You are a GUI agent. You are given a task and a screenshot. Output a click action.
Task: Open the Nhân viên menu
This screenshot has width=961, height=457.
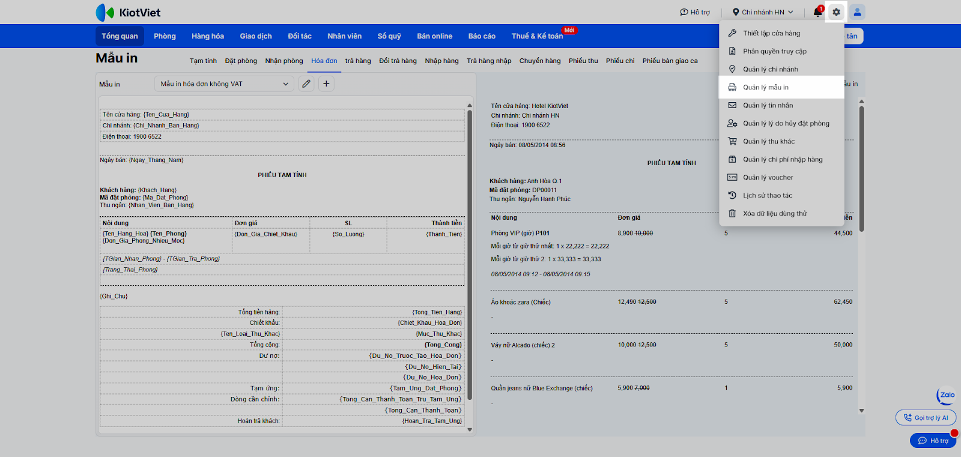pyautogui.click(x=345, y=36)
